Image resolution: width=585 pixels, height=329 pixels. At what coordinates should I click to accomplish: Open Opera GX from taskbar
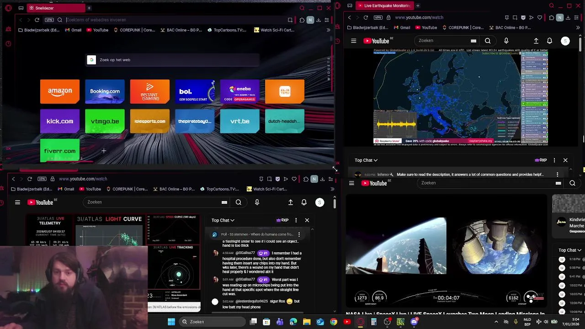click(361, 322)
